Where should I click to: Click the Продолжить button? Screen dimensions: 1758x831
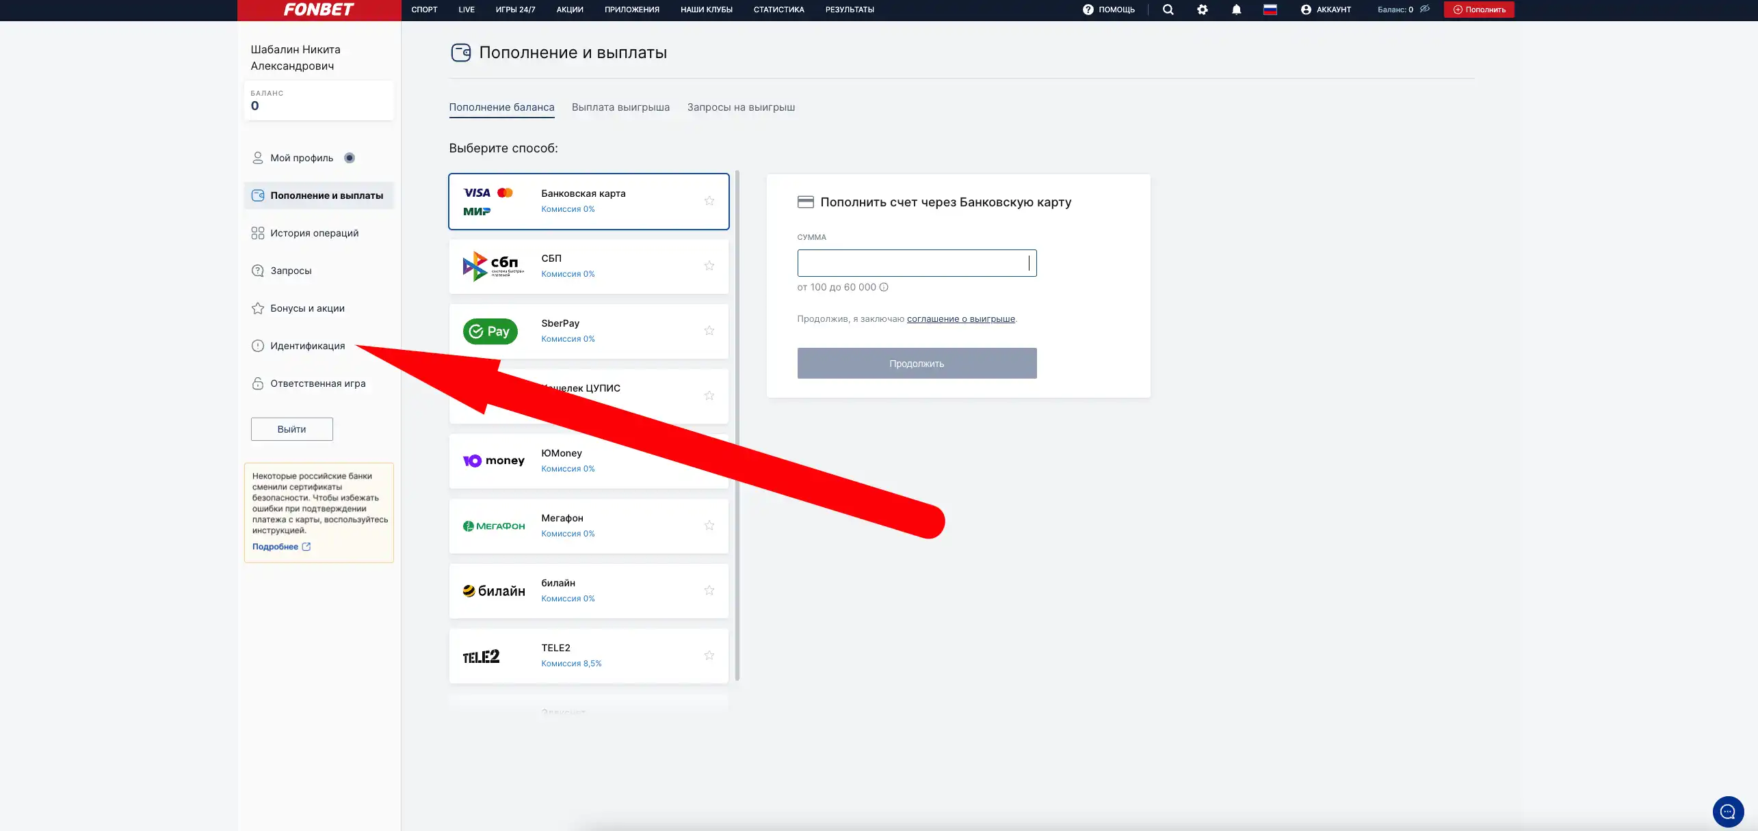tap(917, 364)
